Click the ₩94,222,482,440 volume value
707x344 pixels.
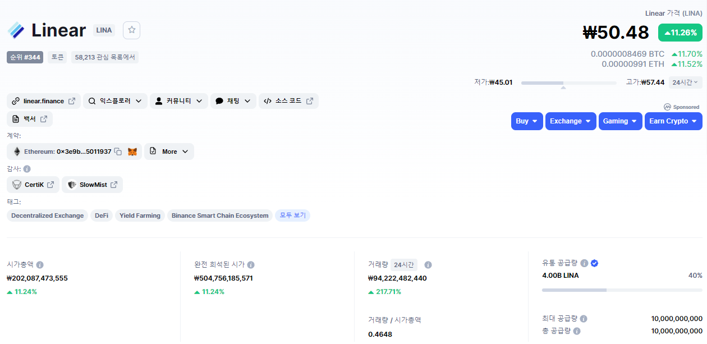pos(397,278)
